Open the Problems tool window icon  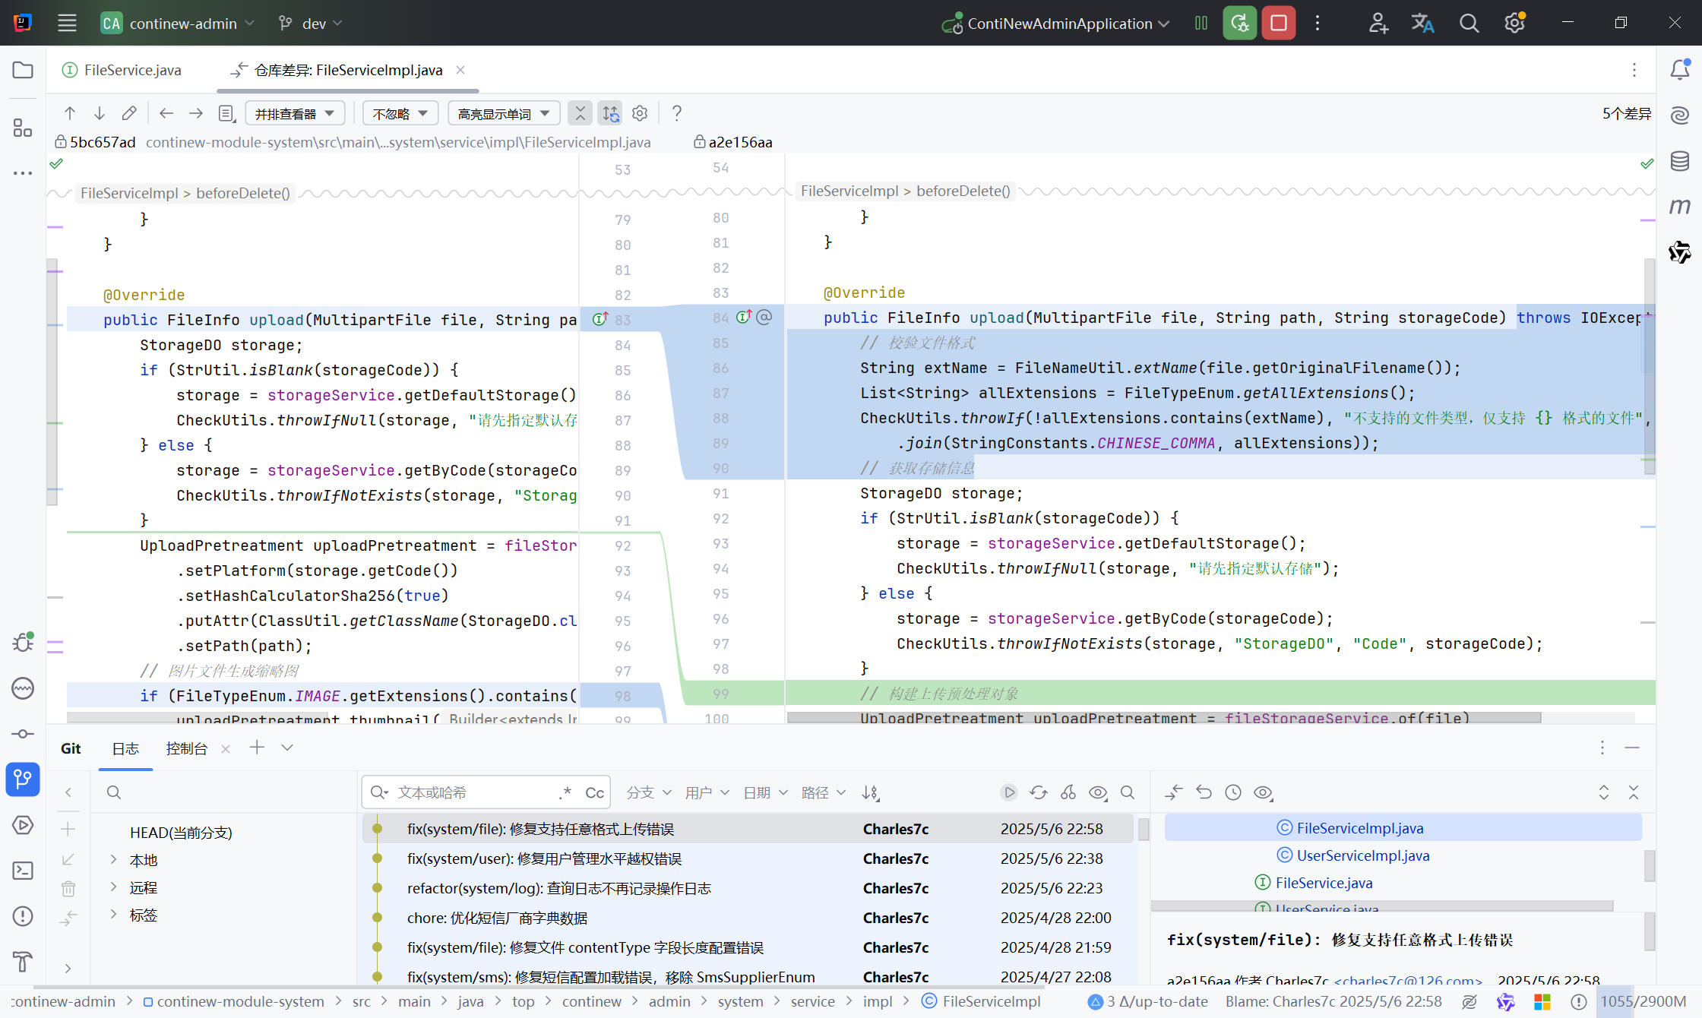23,916
